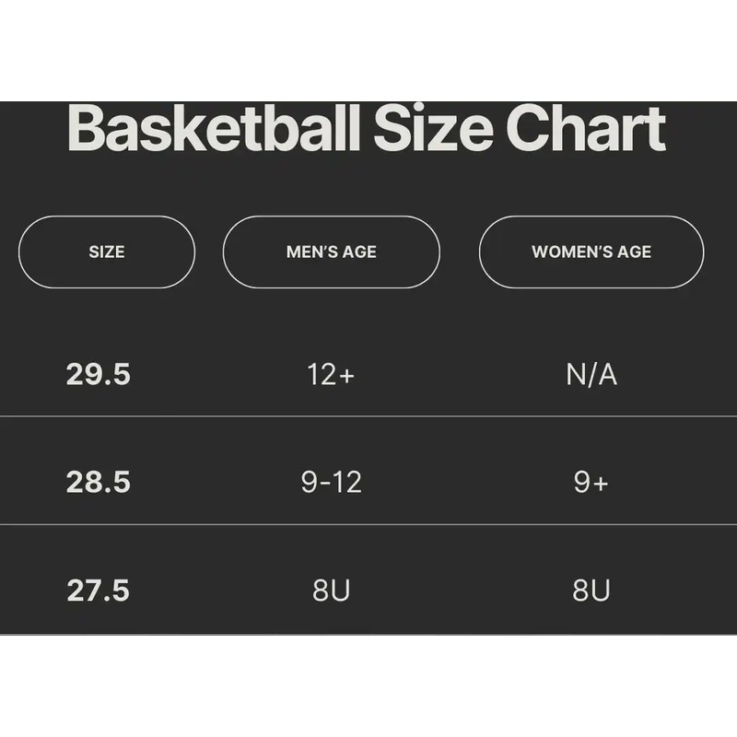Click the 12+ men's age value
Image resolution: width=737 pixels, height=737 pixels.
pos(331,375)
